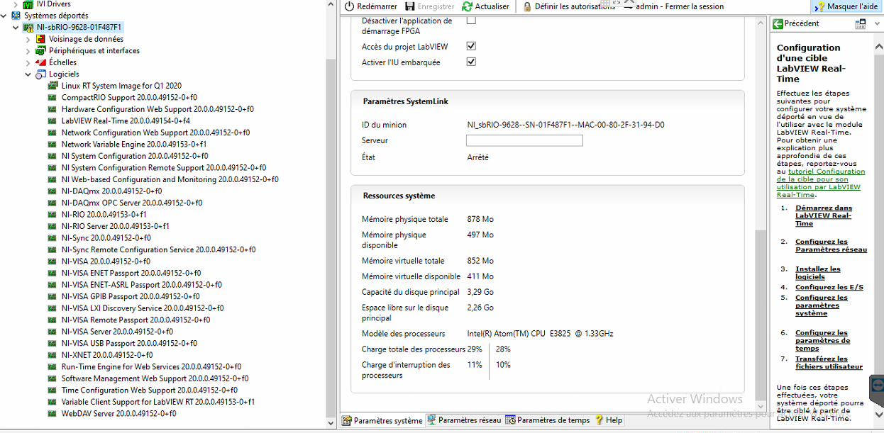The image size is (884, 433).
Task: Switch to Paramètres de temps tab
Action: point(548,420)
